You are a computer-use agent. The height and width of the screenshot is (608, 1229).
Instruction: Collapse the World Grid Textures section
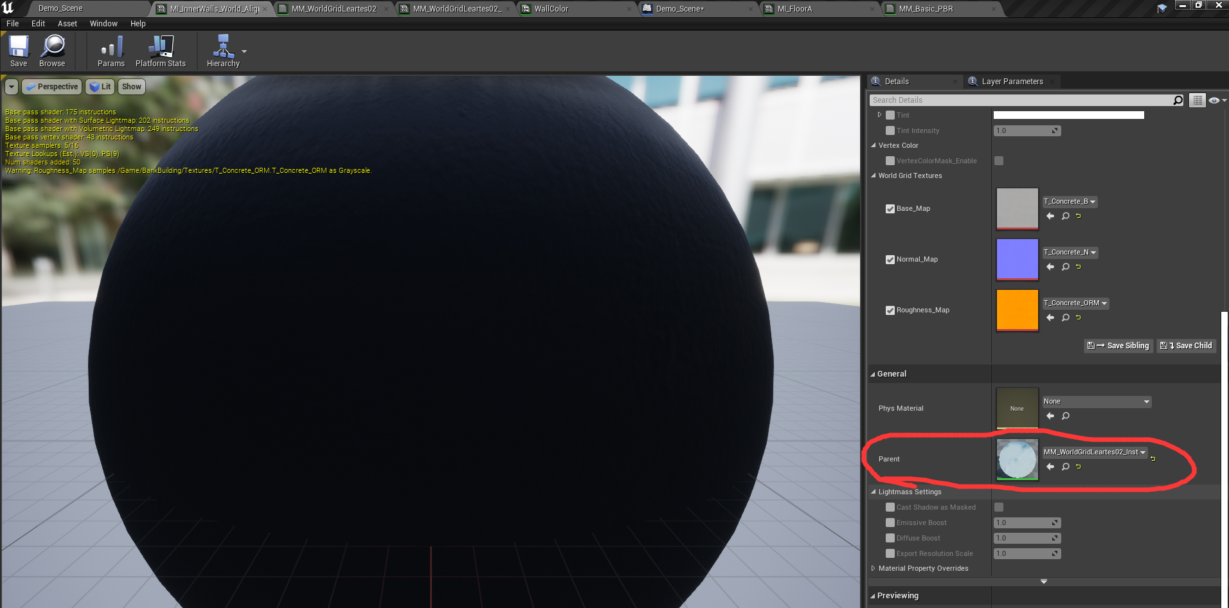tap(874, 175)
